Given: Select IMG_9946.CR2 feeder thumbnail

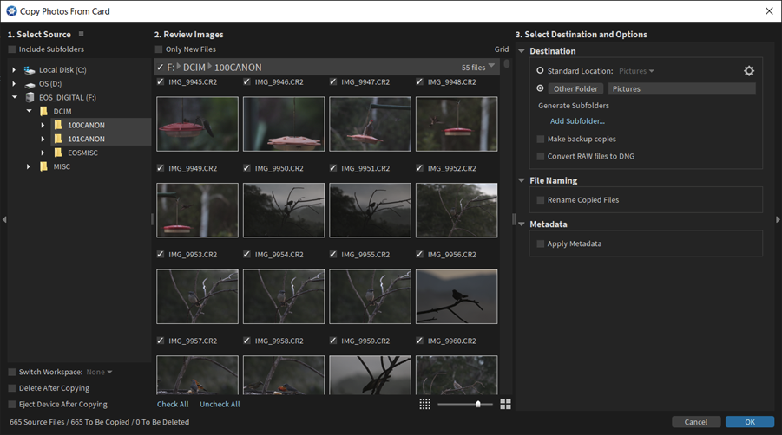Looking at the screenshot, I should click(x=284, y=124).
